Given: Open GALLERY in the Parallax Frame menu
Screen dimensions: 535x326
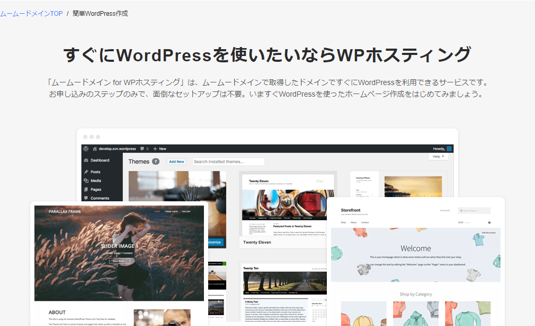Looking at the screenshot, I should pos(186,212).
